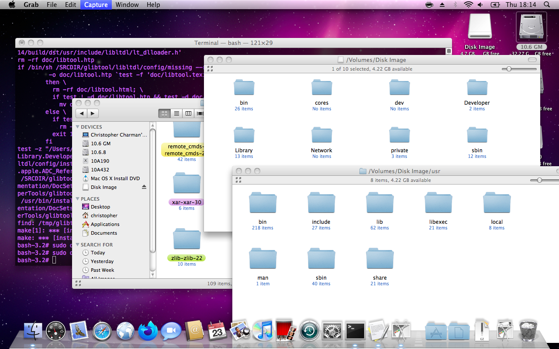Select Mac OS X Install DVD in sidebar
Screen dimensions: 559x349
[x=115, y=178]
